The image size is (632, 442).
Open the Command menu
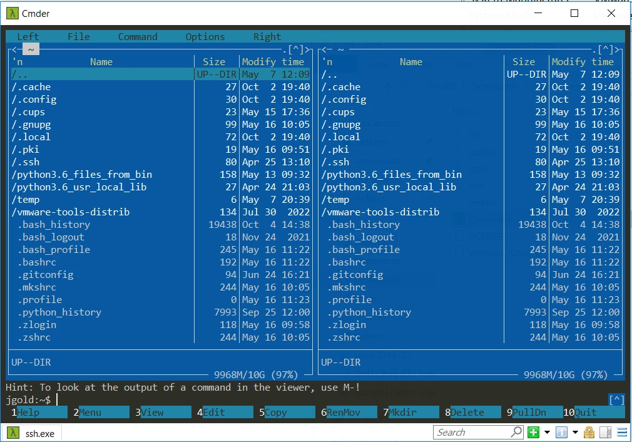point(138,37)
